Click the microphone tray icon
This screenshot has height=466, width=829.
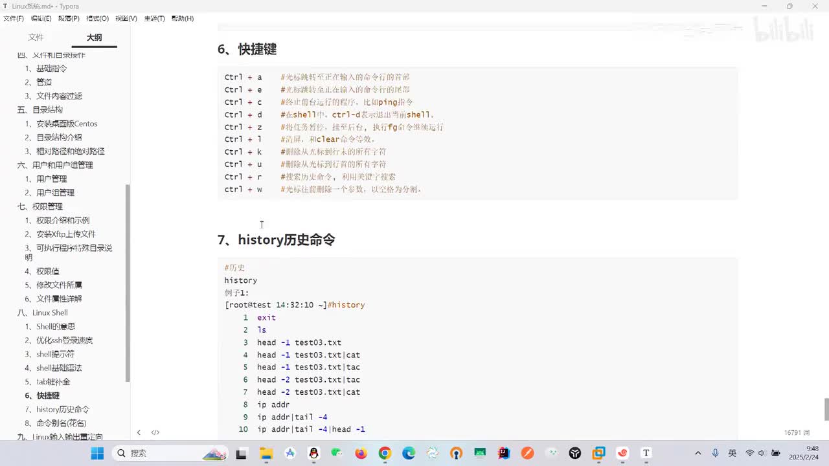click(x=715, y=453)
